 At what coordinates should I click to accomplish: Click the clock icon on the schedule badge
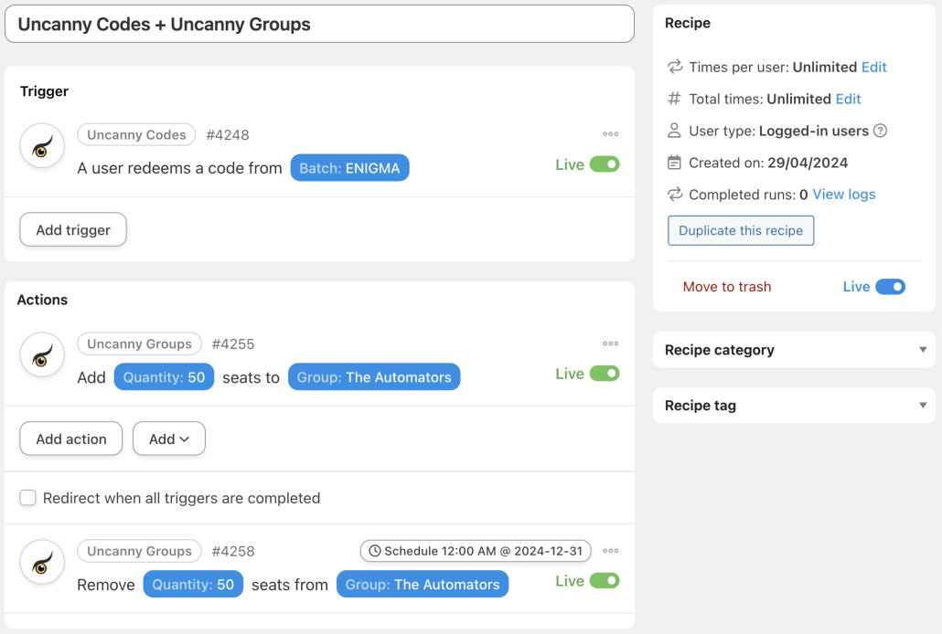point(375,551)
